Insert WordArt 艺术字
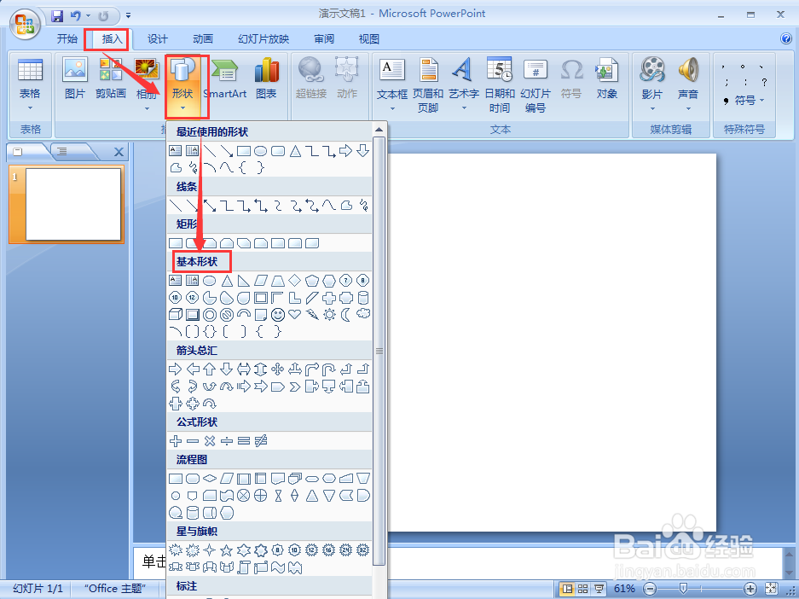The width and height of the screenshot is (799, 599). click(464, 78)
